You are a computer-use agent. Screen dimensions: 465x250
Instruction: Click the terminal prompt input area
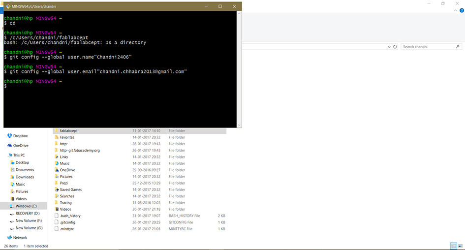click(120, 86)
